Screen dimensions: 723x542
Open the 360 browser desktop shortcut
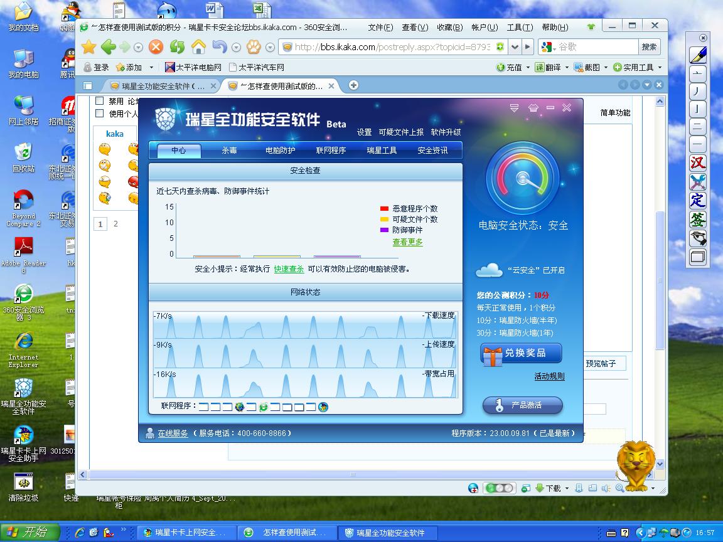(23, 302)
